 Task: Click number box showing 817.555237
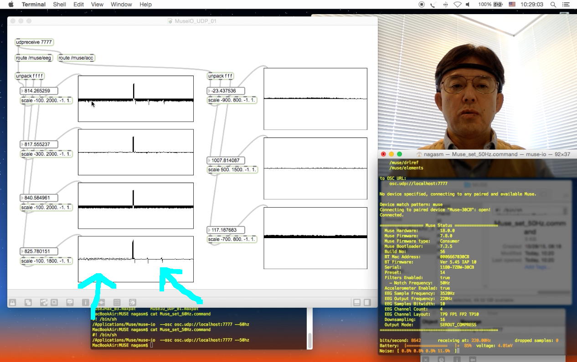[x=39, y=144]
